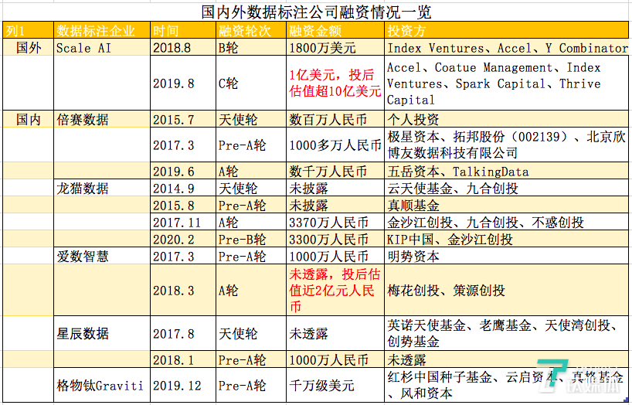
Task: Select the cell 千万级美元
Action: [335, 385]
